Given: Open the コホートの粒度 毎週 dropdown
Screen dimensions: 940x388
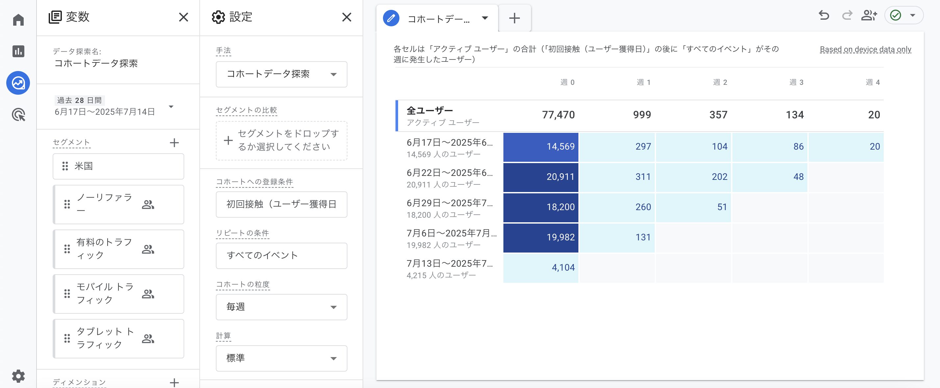Looking at the screenshot, I should [x=281, y=307].
